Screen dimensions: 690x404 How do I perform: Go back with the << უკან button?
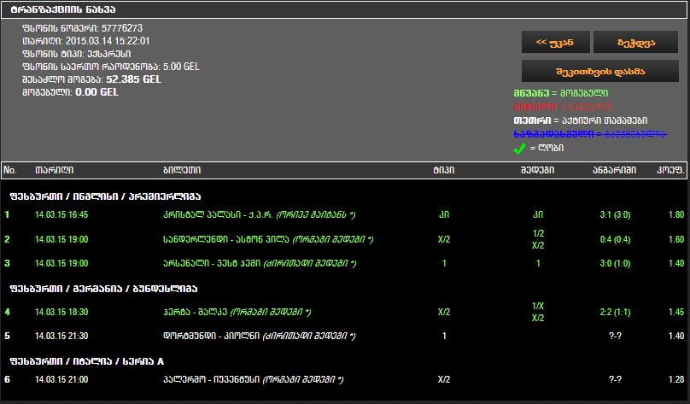[555, 42]
